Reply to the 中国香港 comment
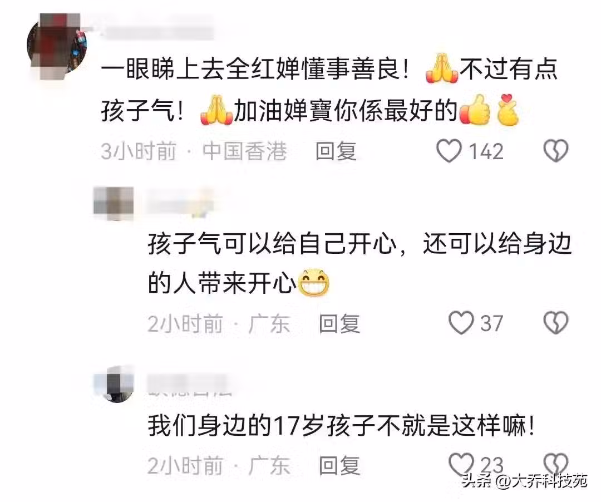The width and height of the screenshot is (601, 502). [x=336, y=151]
